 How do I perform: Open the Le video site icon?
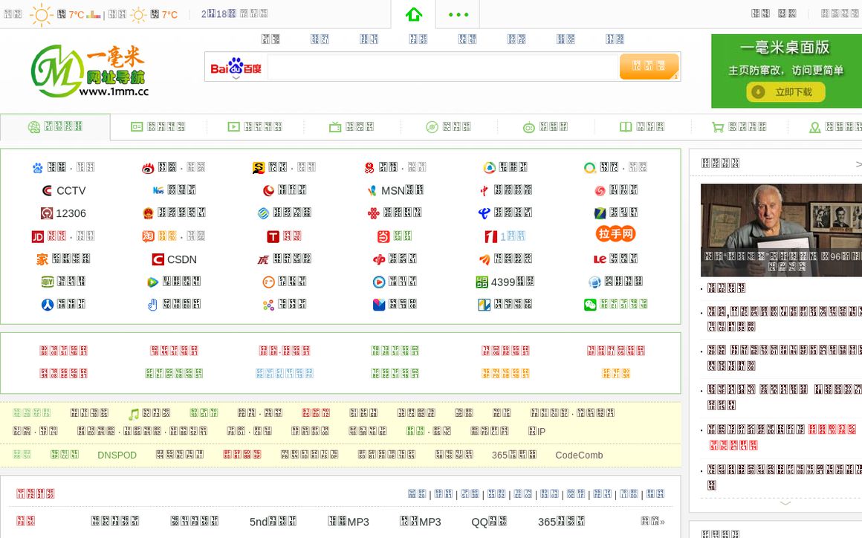tap(600, 259)
